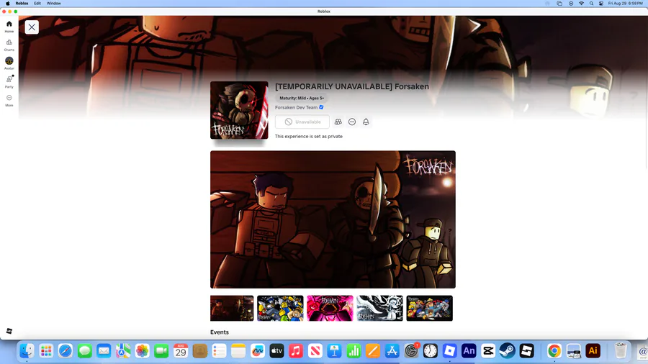Image resolution: width=648 pixels, height=364 pixels.
Task: Click the Wi-Fi status icon
Action: 581,4
